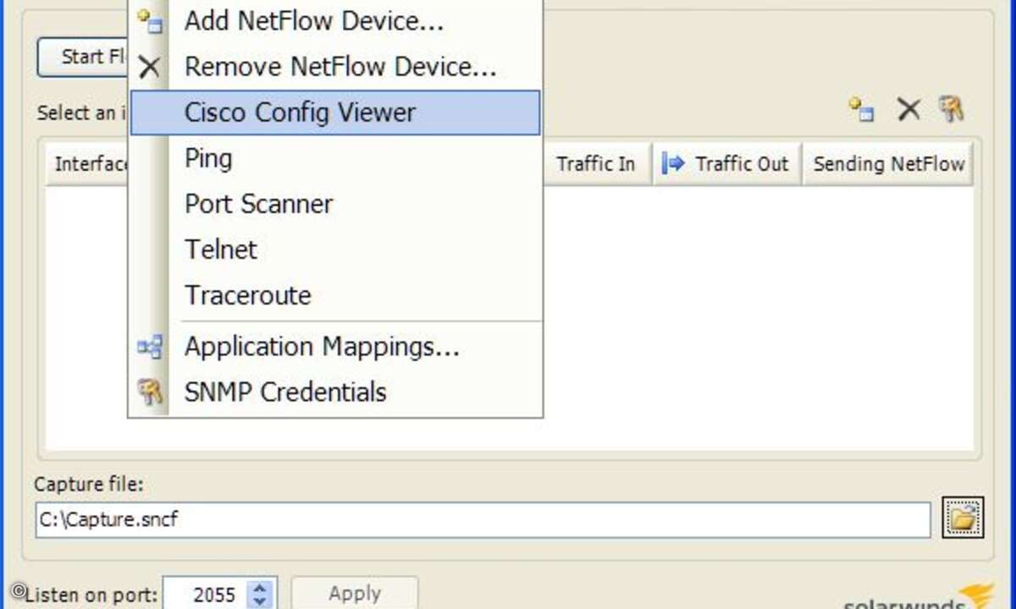Click the Apply button
The width and height of the screenshot is (1016, 609).
(355, 593)
